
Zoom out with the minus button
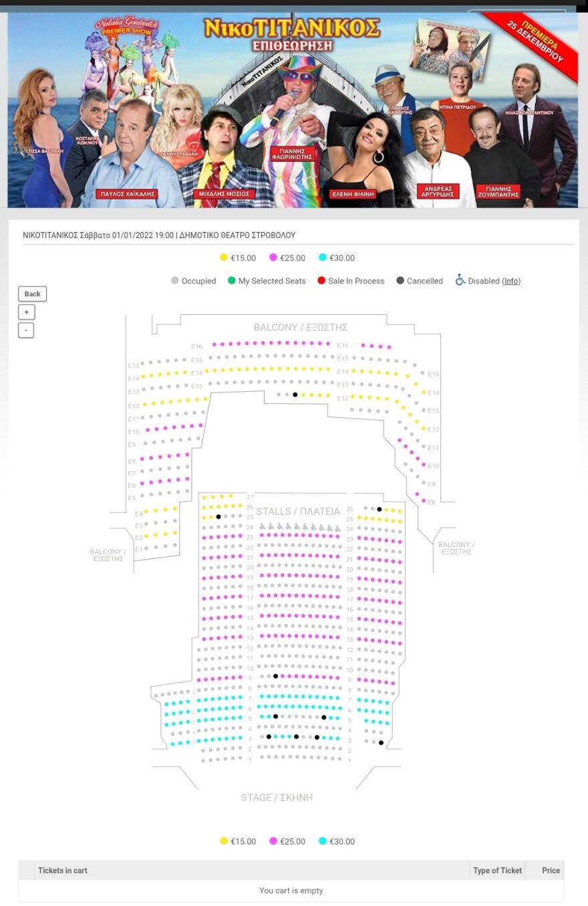point(26,330)
